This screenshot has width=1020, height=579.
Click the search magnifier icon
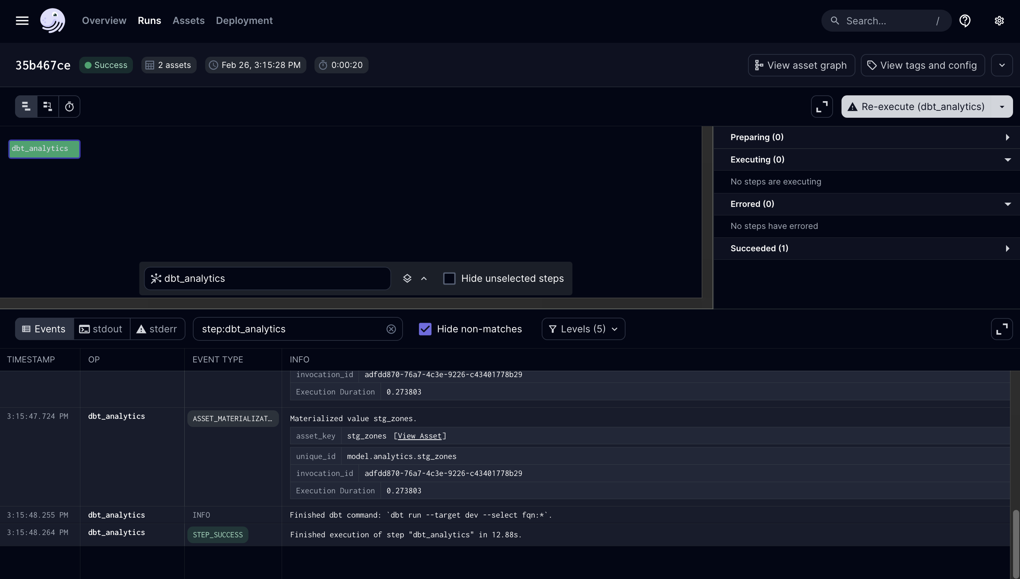[835, 21]
